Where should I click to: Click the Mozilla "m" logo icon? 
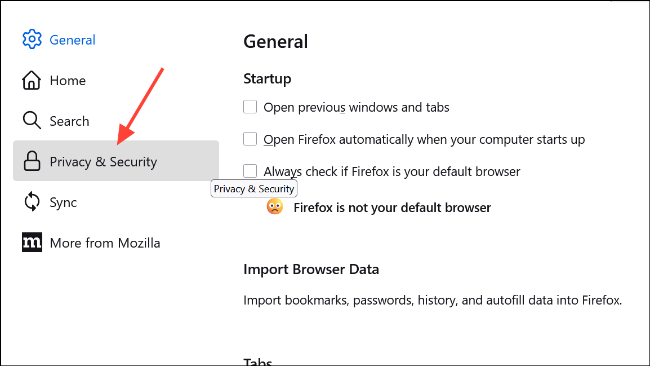pos(32,242)
